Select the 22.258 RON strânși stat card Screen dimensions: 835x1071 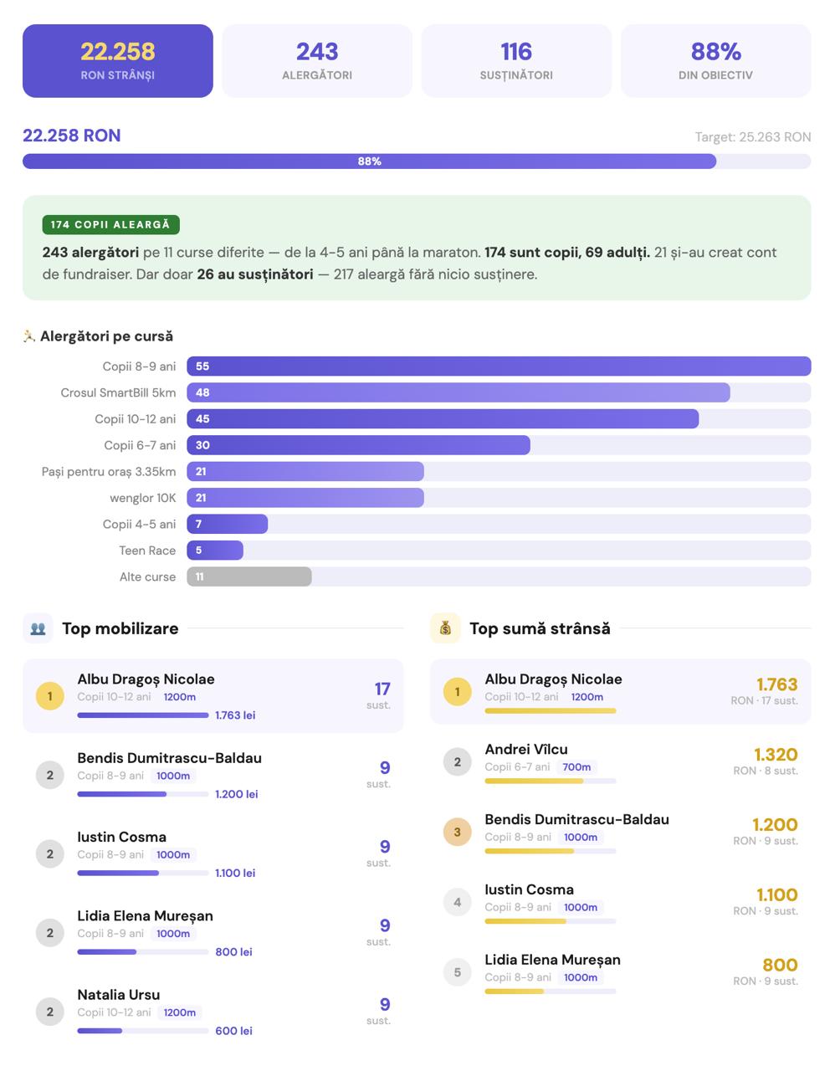118,61
